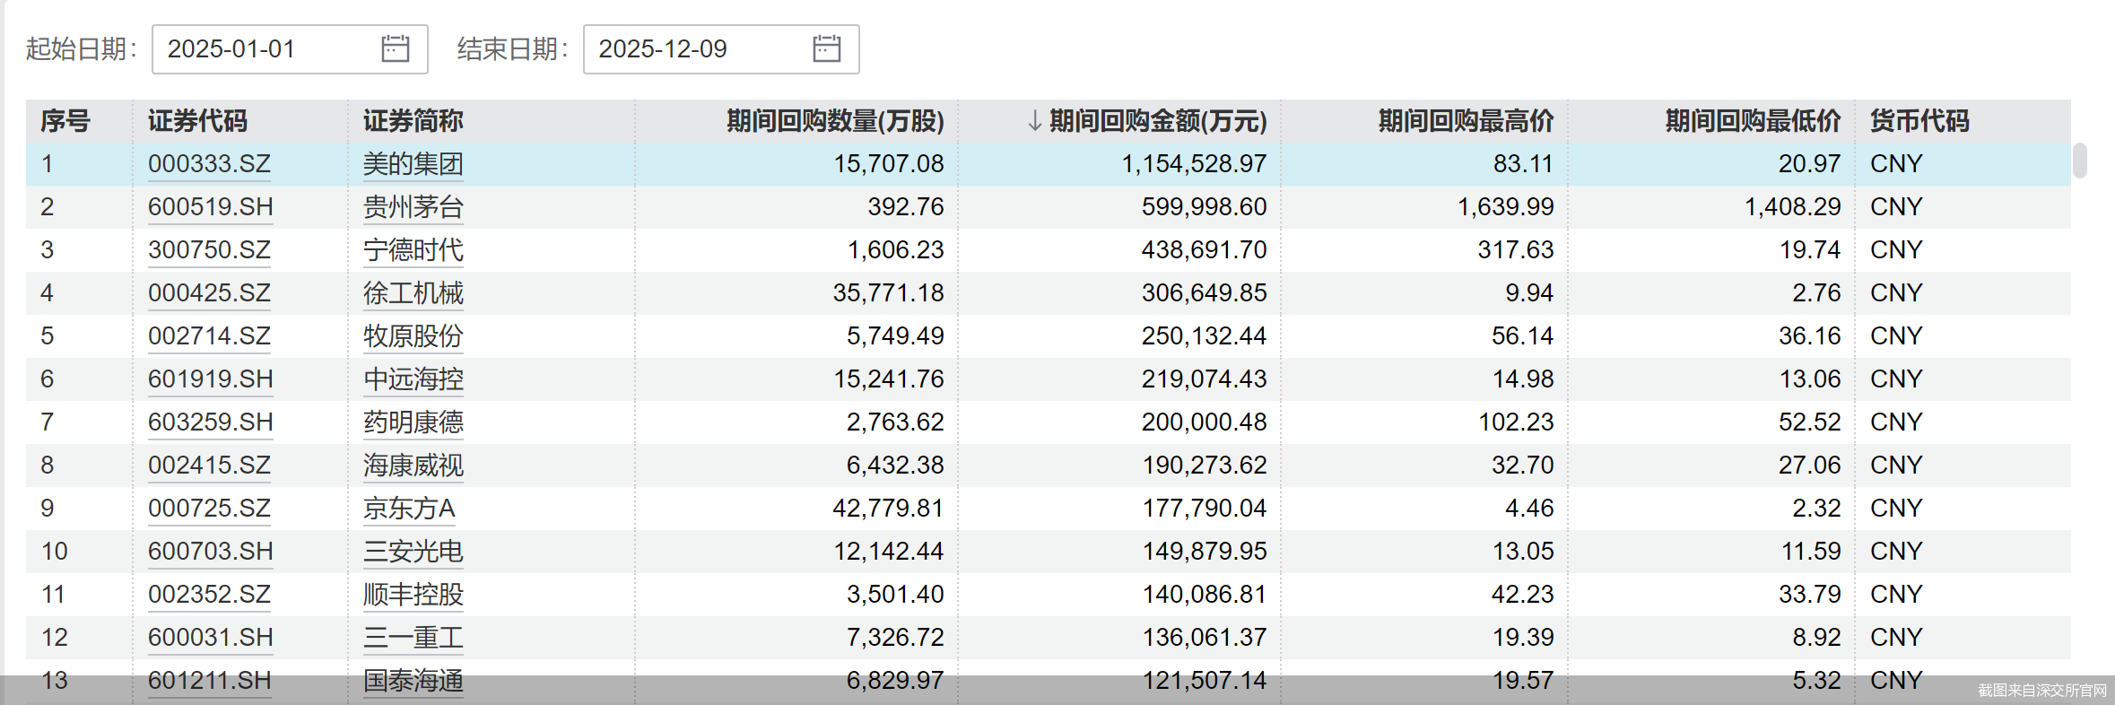Open the 国泰海通 company link
Viewport: 2115px width, 705px height.
point(411,681)
